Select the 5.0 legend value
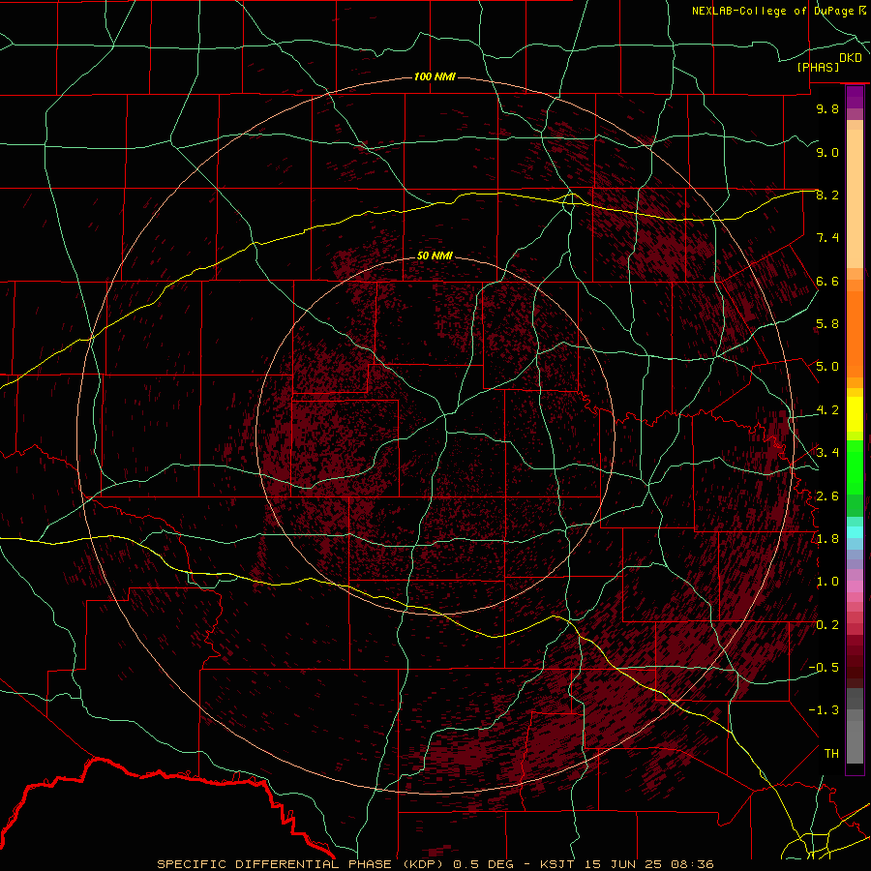871x871 pixels. [x=827, y=367]
